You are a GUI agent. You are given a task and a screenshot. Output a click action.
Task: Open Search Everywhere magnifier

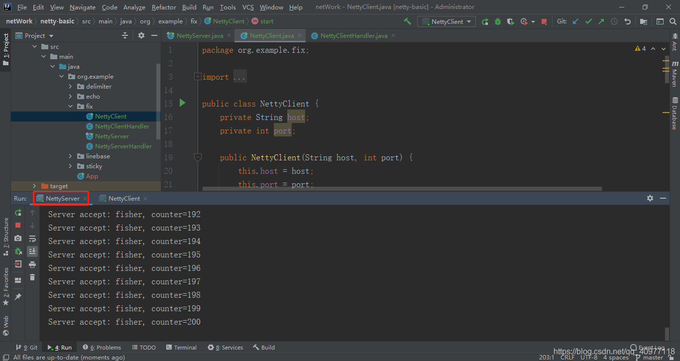click(x=673, y=21)
